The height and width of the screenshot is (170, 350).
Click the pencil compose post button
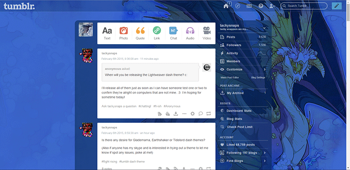336,6
